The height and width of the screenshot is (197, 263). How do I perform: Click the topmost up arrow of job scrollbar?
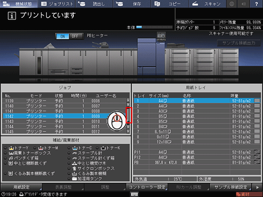(x=128, y=100)
